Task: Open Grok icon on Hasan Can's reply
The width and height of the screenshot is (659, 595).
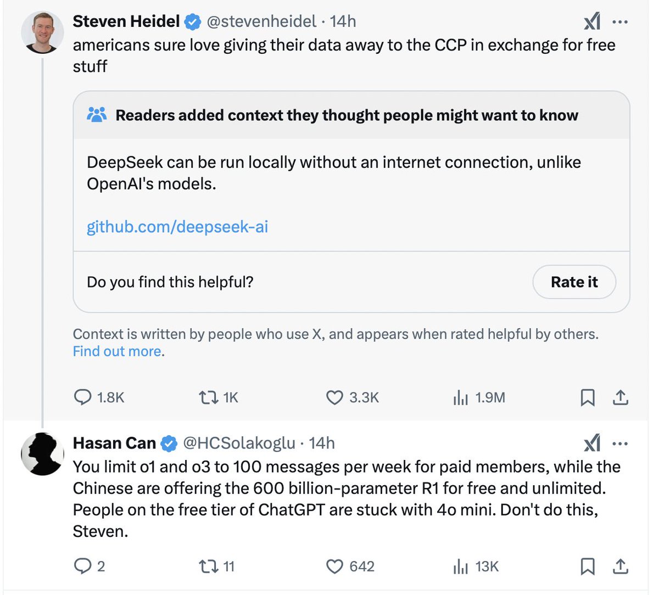Action: click(592, 443)
